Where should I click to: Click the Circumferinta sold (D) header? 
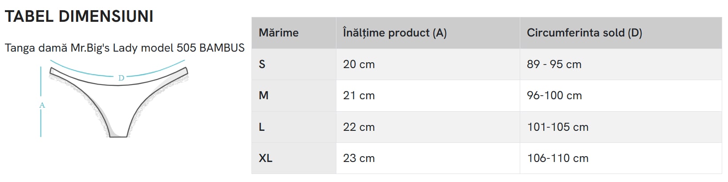584,33
